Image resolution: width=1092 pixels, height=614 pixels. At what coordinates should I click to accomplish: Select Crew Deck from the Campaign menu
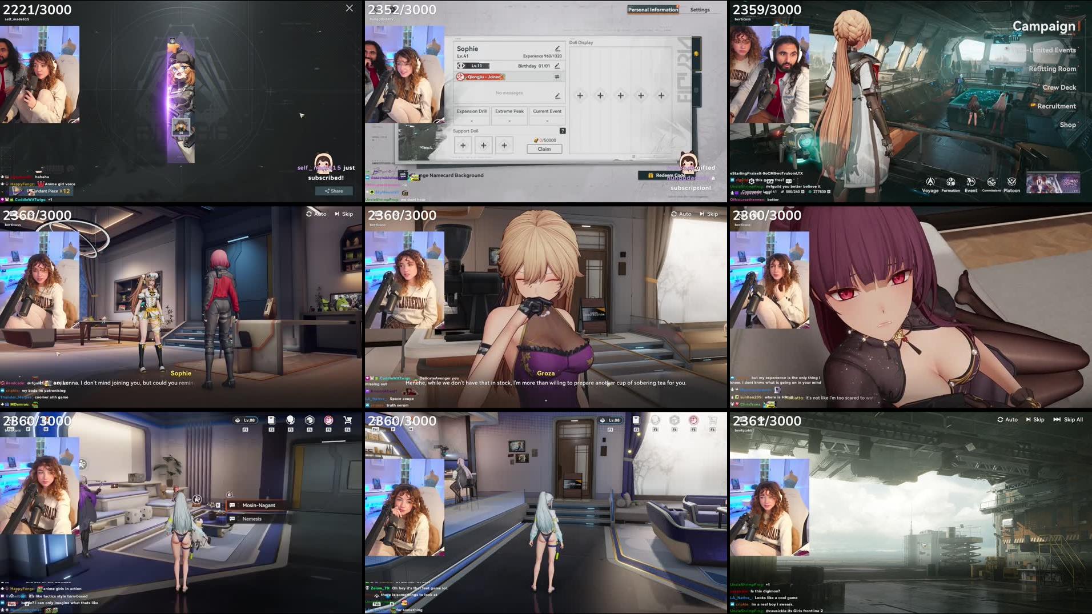(1059, 87)
